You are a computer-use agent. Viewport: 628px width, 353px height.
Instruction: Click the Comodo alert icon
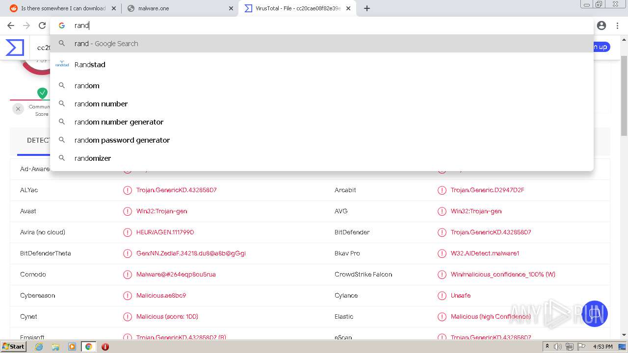pos(128,275)
